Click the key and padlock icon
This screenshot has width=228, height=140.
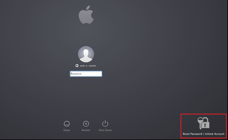[x=203, y=123]
